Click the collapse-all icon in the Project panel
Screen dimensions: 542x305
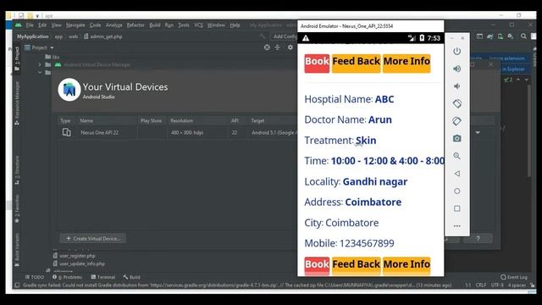[278, 47]
